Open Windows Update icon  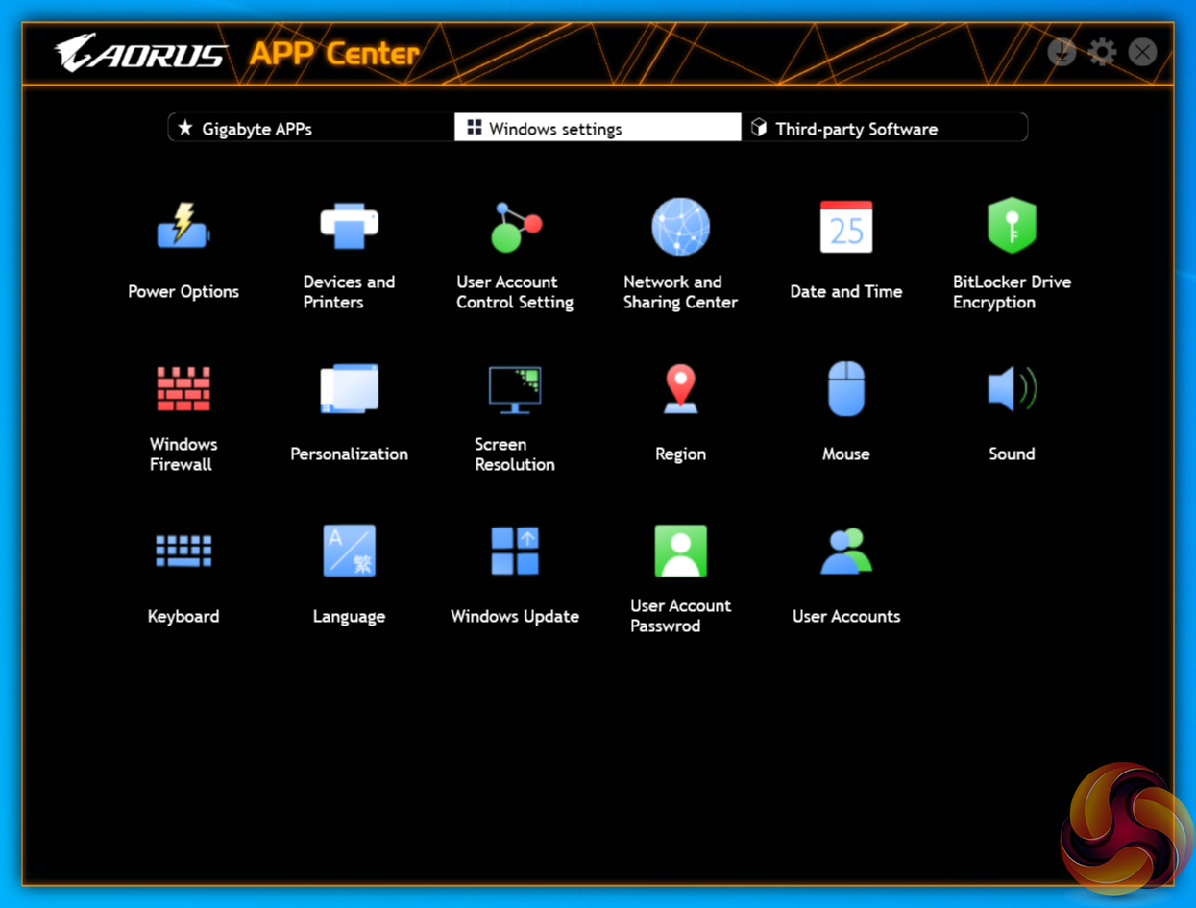[x=515, y=551]
